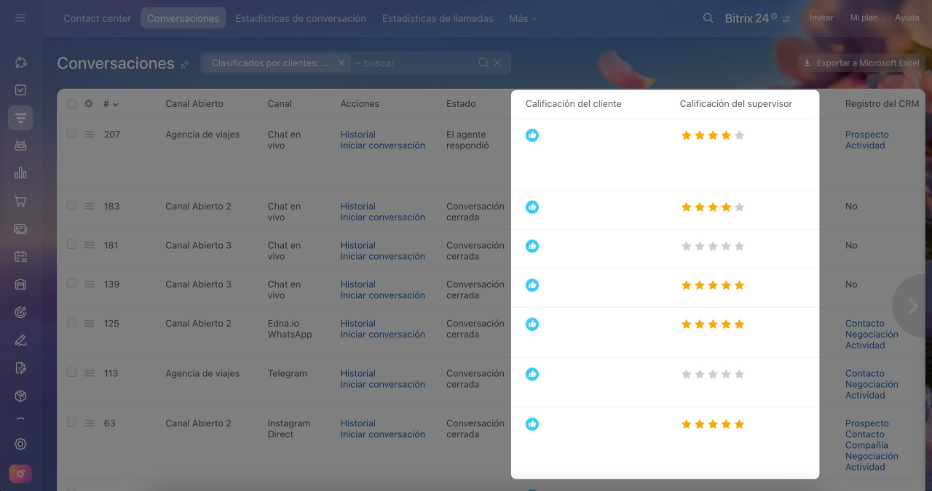Screen dimensions: 932x491
Task: Click the Calificación del supervisor column header
Action: pyautogui.click(x=736, y=104)
